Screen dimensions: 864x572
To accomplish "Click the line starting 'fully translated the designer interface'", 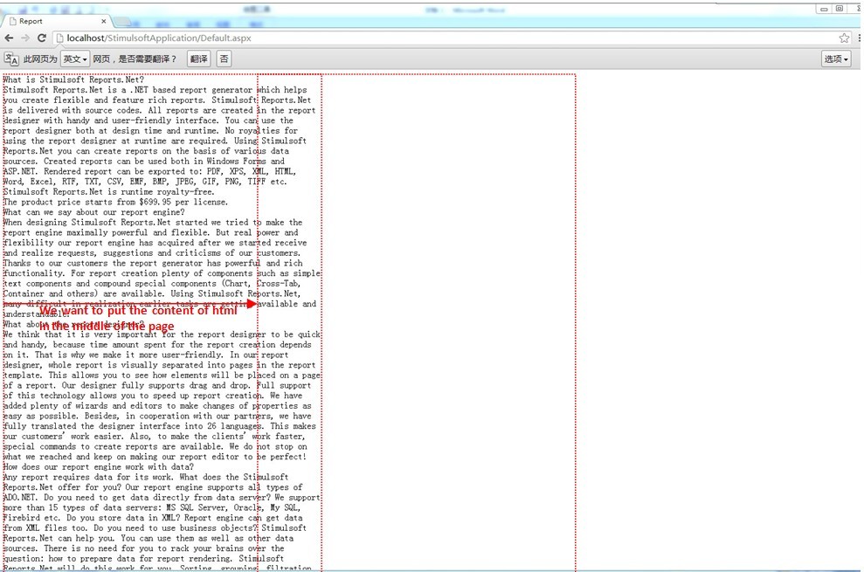I will pyautogui.click(x=159, y=426).
